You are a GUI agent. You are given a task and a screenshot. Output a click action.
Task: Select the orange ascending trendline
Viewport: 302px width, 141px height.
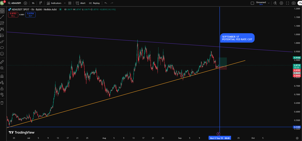(126, 94)
